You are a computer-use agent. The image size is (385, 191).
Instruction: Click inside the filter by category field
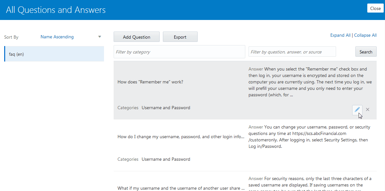coord(179,52)
